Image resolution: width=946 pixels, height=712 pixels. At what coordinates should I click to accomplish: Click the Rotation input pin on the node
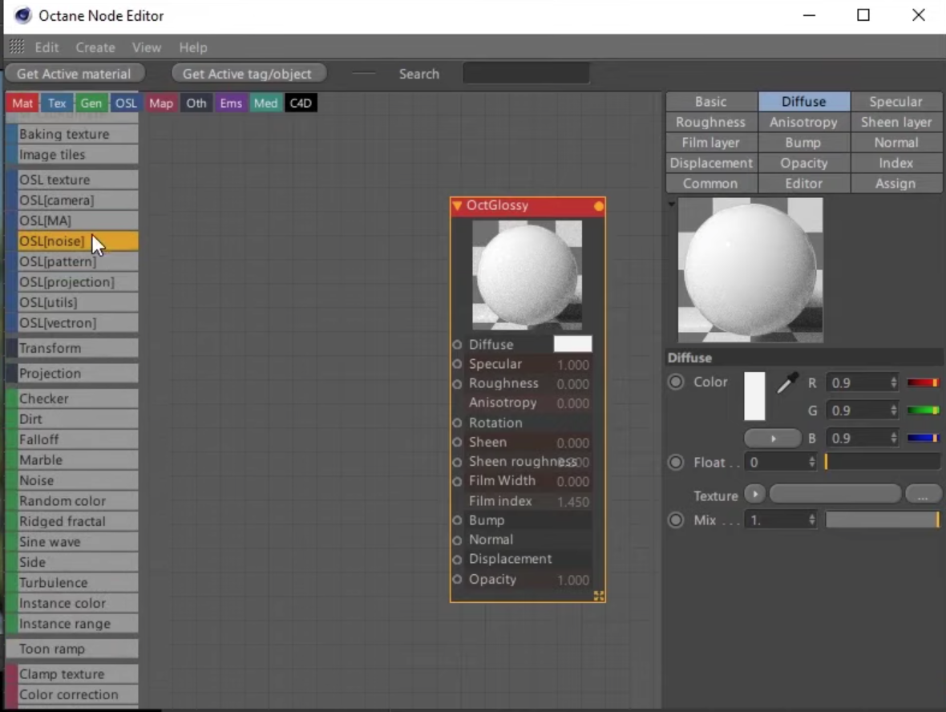457,423
